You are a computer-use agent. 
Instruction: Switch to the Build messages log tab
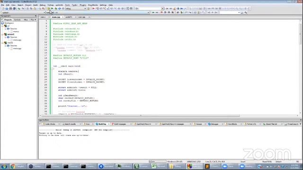tap(120, 124)
